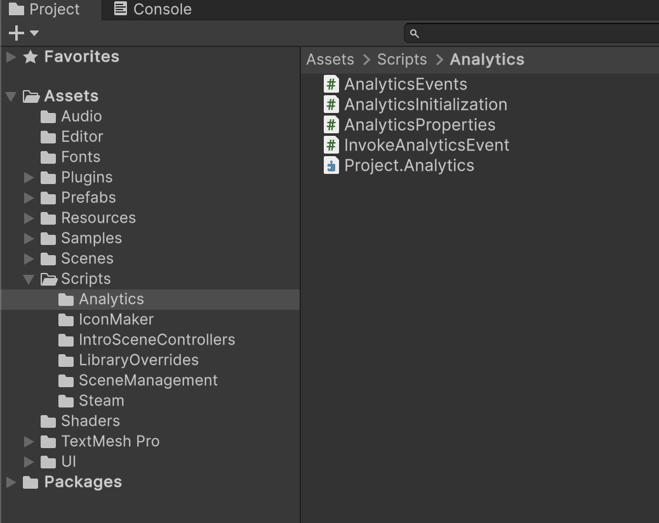Go to Assets via breadcrumb path
Screen dimensions: 659x523
329,60
